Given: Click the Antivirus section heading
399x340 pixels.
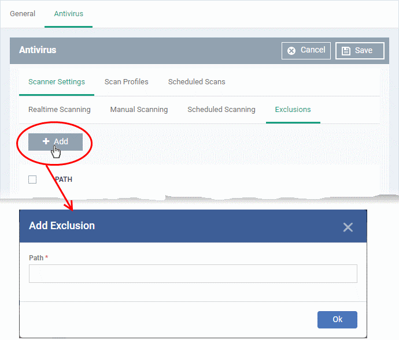Looking at the screenshot, I should click(38, 50).
